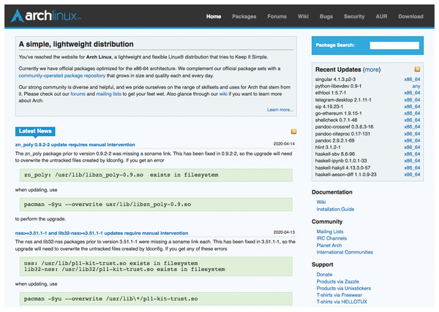The width and height of the screenshot is (439, 312).
Task: Open T-shirts via HELLOTUX link
Action: (x=342, y=301)
